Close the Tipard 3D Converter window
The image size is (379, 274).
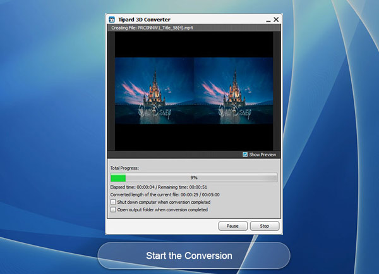[276, 20]
